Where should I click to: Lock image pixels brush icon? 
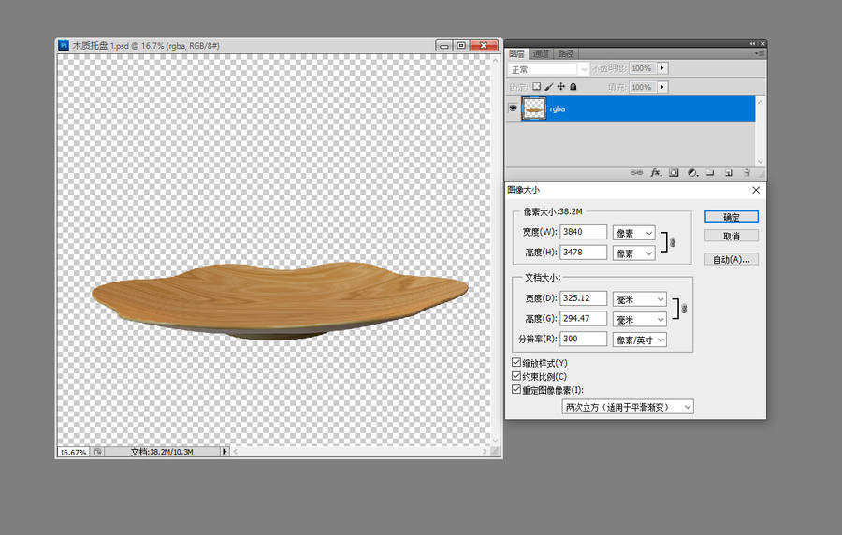tap(549, 86)
